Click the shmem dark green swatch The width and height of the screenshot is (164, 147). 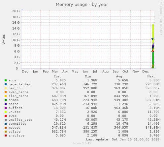[6, 100]
